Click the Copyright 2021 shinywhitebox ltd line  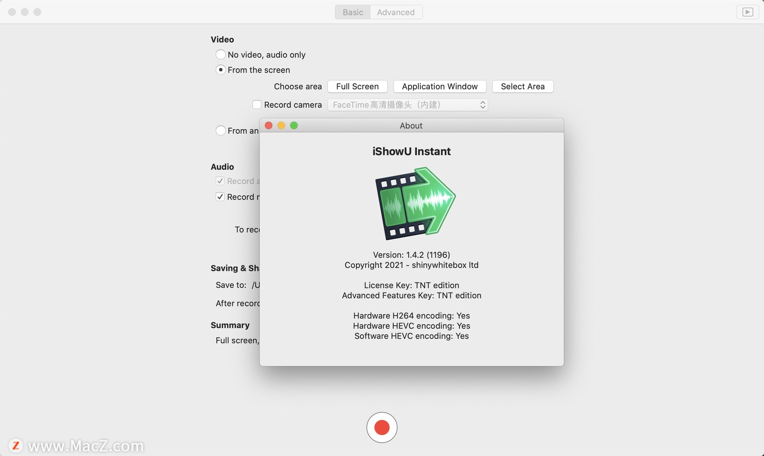pos(411,265)
